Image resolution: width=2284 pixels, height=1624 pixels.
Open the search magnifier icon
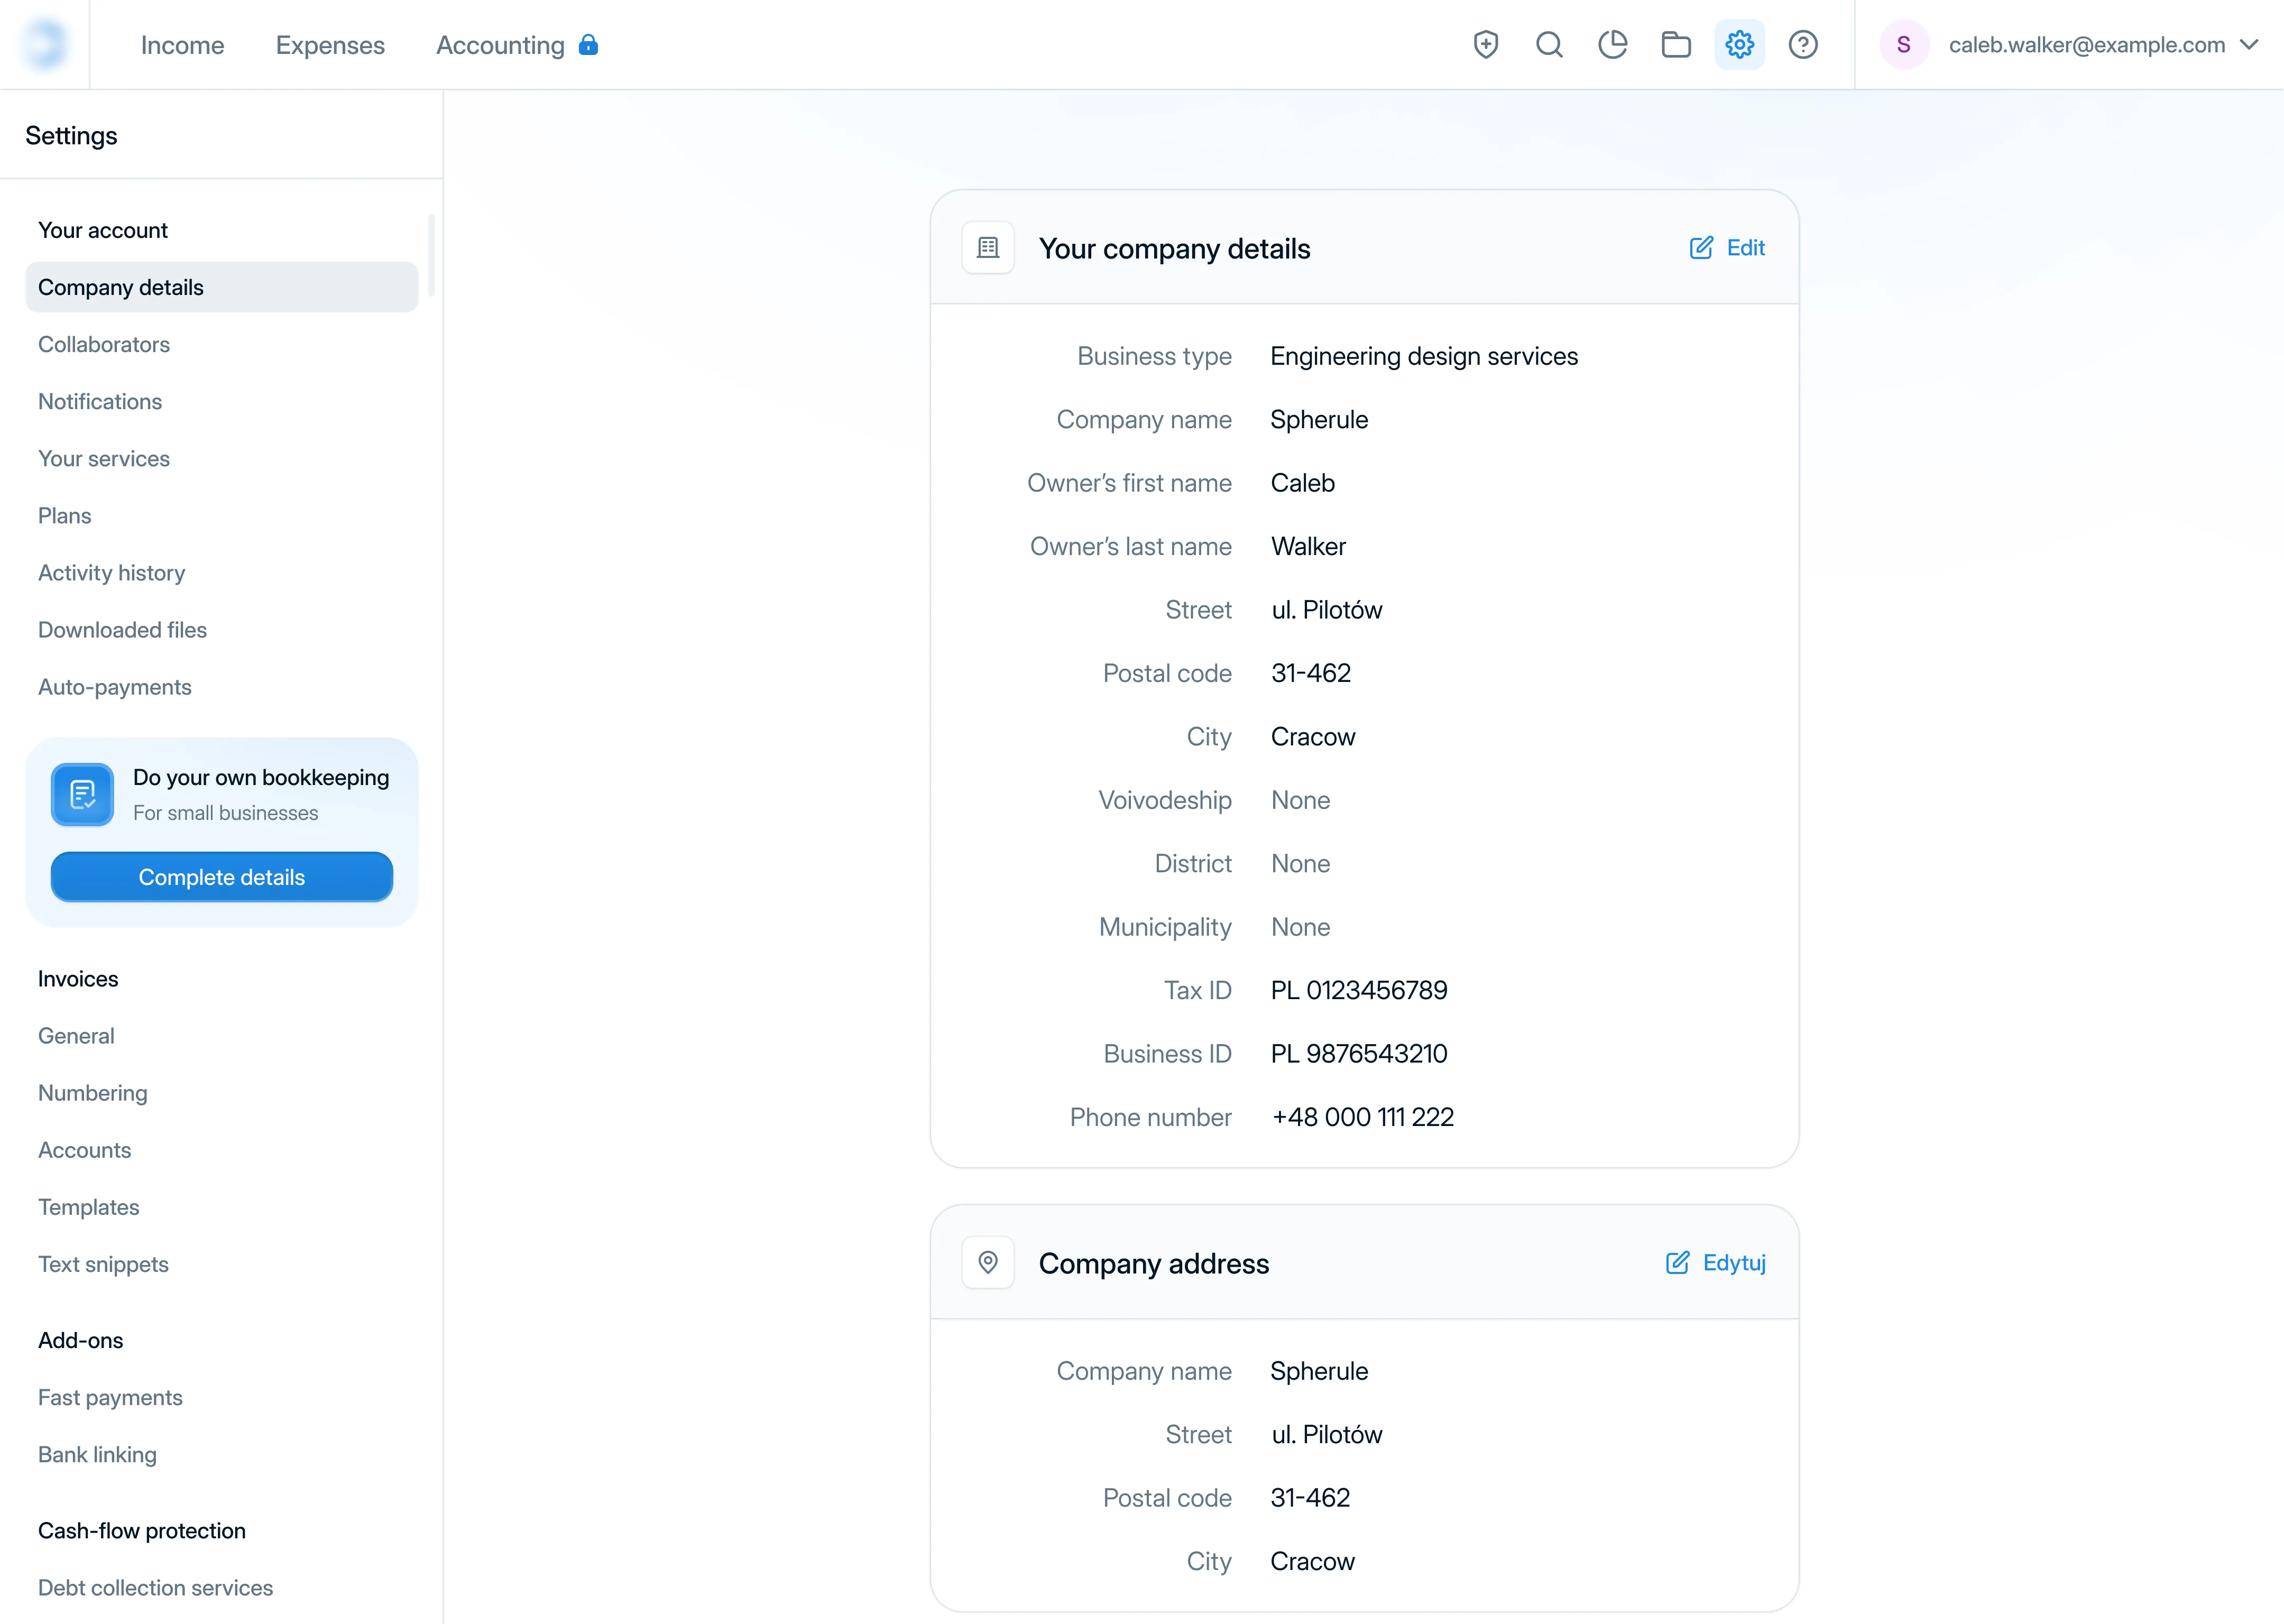coord(1549,44)
